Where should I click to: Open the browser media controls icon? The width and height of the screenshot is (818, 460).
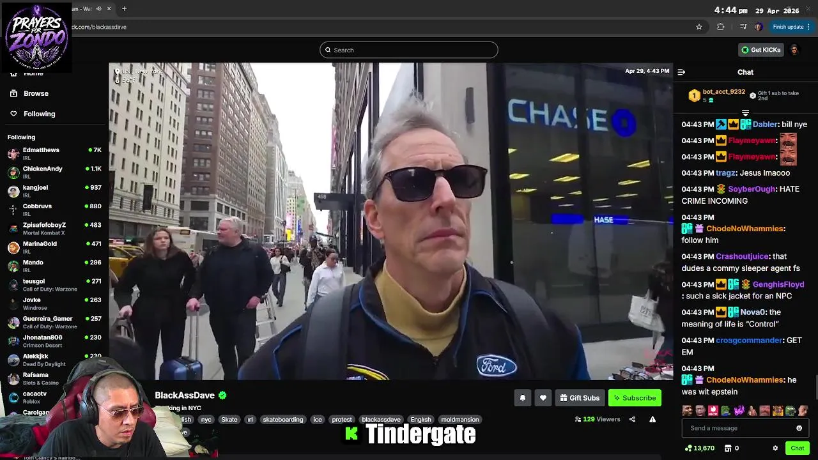tap(743, 27)
